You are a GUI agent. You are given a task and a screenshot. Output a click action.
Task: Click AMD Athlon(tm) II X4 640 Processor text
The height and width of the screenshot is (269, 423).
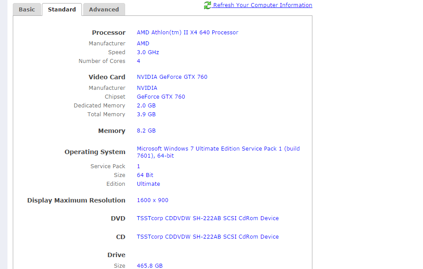(188, 33)
